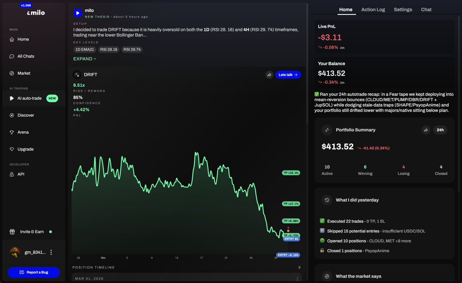Click the ENTRY -8.19% chart marker
Viewport: 462px width, 283px height.
288,255
